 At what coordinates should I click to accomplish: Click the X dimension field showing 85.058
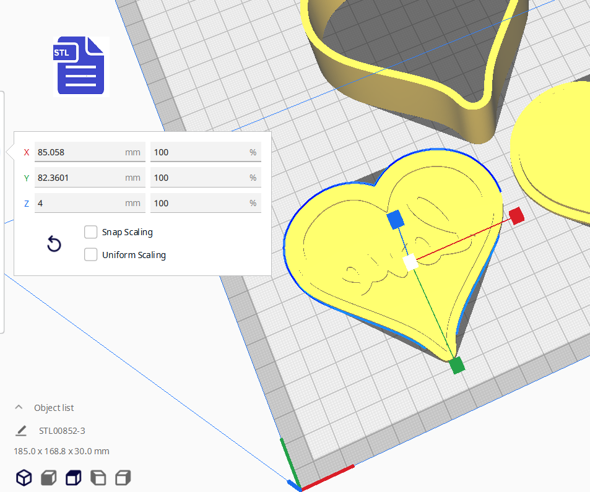point(90,152)
